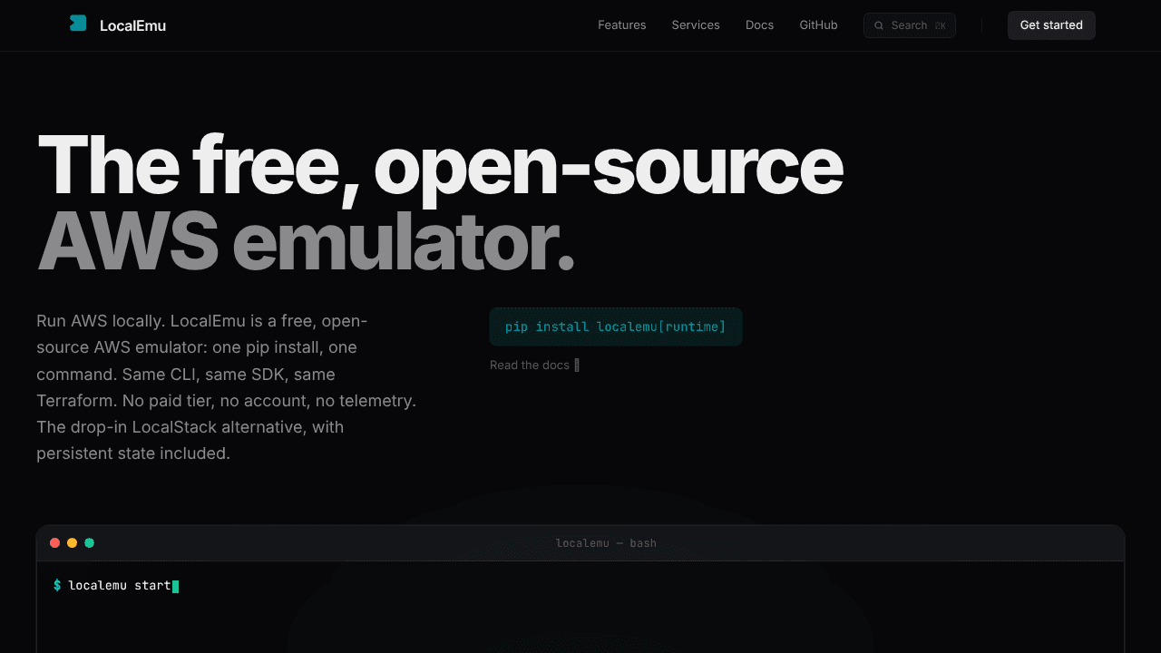Open the Docs nav link
The height and width of the screenshot is (653, 1161).
tap(759, 25)
